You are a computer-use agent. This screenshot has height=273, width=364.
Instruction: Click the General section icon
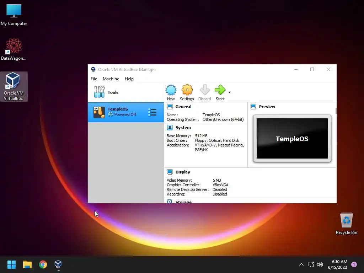tap(170, 107)
